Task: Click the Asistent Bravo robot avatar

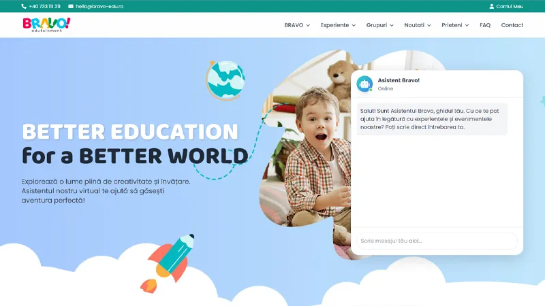Action: [364, 84]
